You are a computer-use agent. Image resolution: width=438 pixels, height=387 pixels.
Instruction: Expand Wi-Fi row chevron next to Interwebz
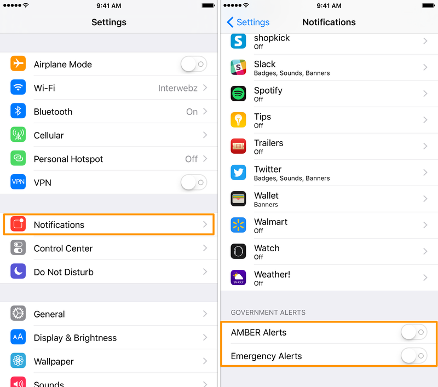[205, 88]
